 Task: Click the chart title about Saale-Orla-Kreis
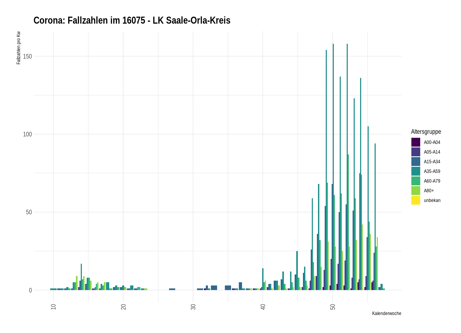tap(132, 20)
